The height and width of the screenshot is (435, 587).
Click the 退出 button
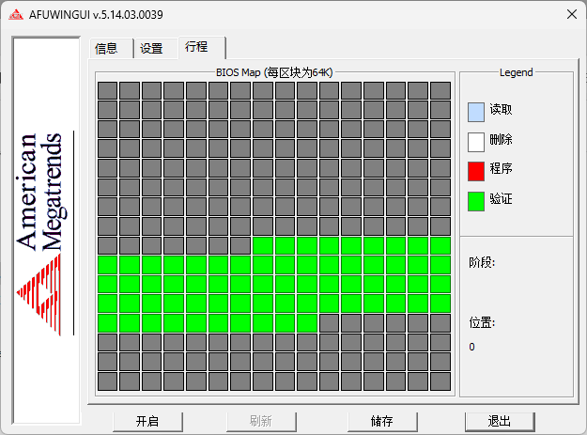(500, 422)
